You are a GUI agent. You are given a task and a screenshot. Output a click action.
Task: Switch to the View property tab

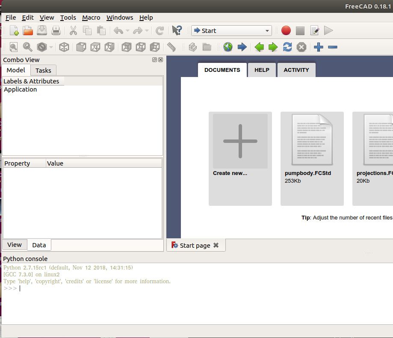click(x=14, y=244)
